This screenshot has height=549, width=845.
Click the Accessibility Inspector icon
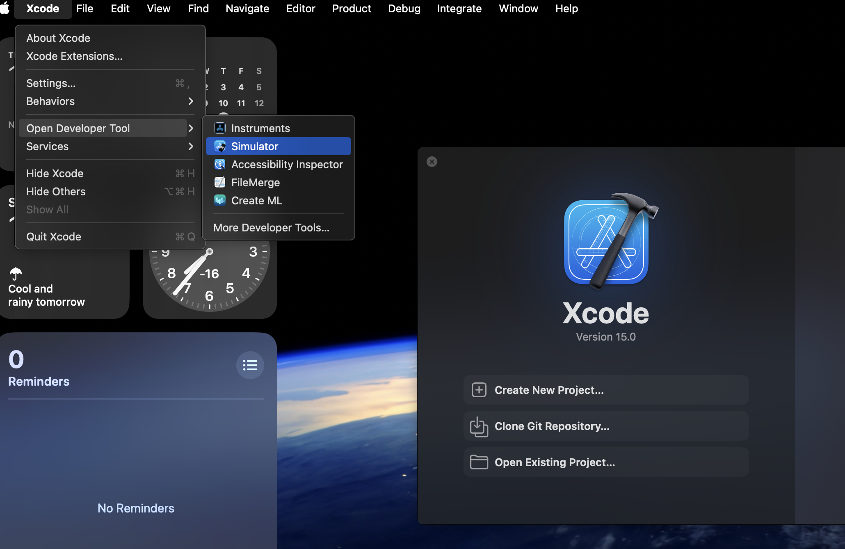click(x=220, y=164)
